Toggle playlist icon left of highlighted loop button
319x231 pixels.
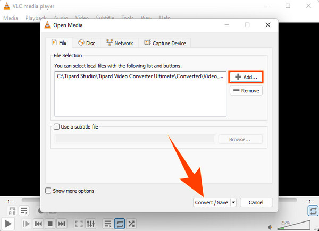click(107, 224)
